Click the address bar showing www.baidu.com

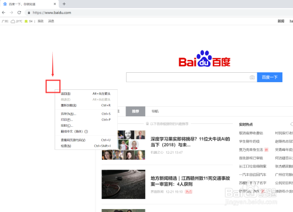tap(158, 13)
